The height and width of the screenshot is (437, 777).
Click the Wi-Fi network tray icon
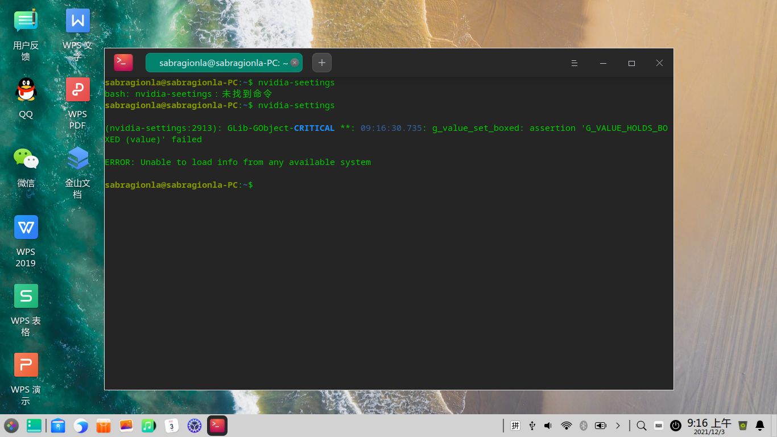point(566,426)
